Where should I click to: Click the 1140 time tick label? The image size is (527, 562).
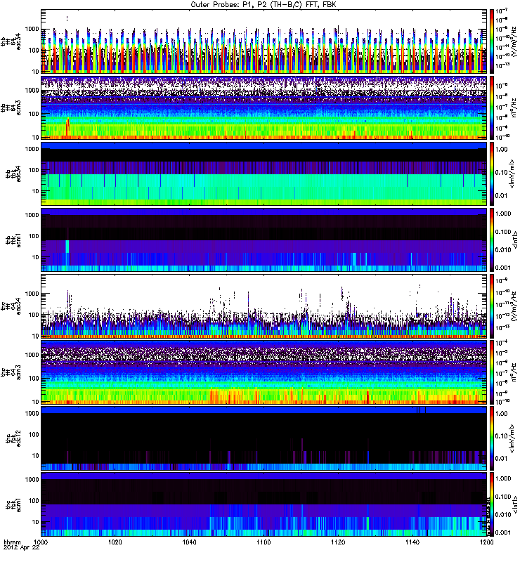[412, 542]
